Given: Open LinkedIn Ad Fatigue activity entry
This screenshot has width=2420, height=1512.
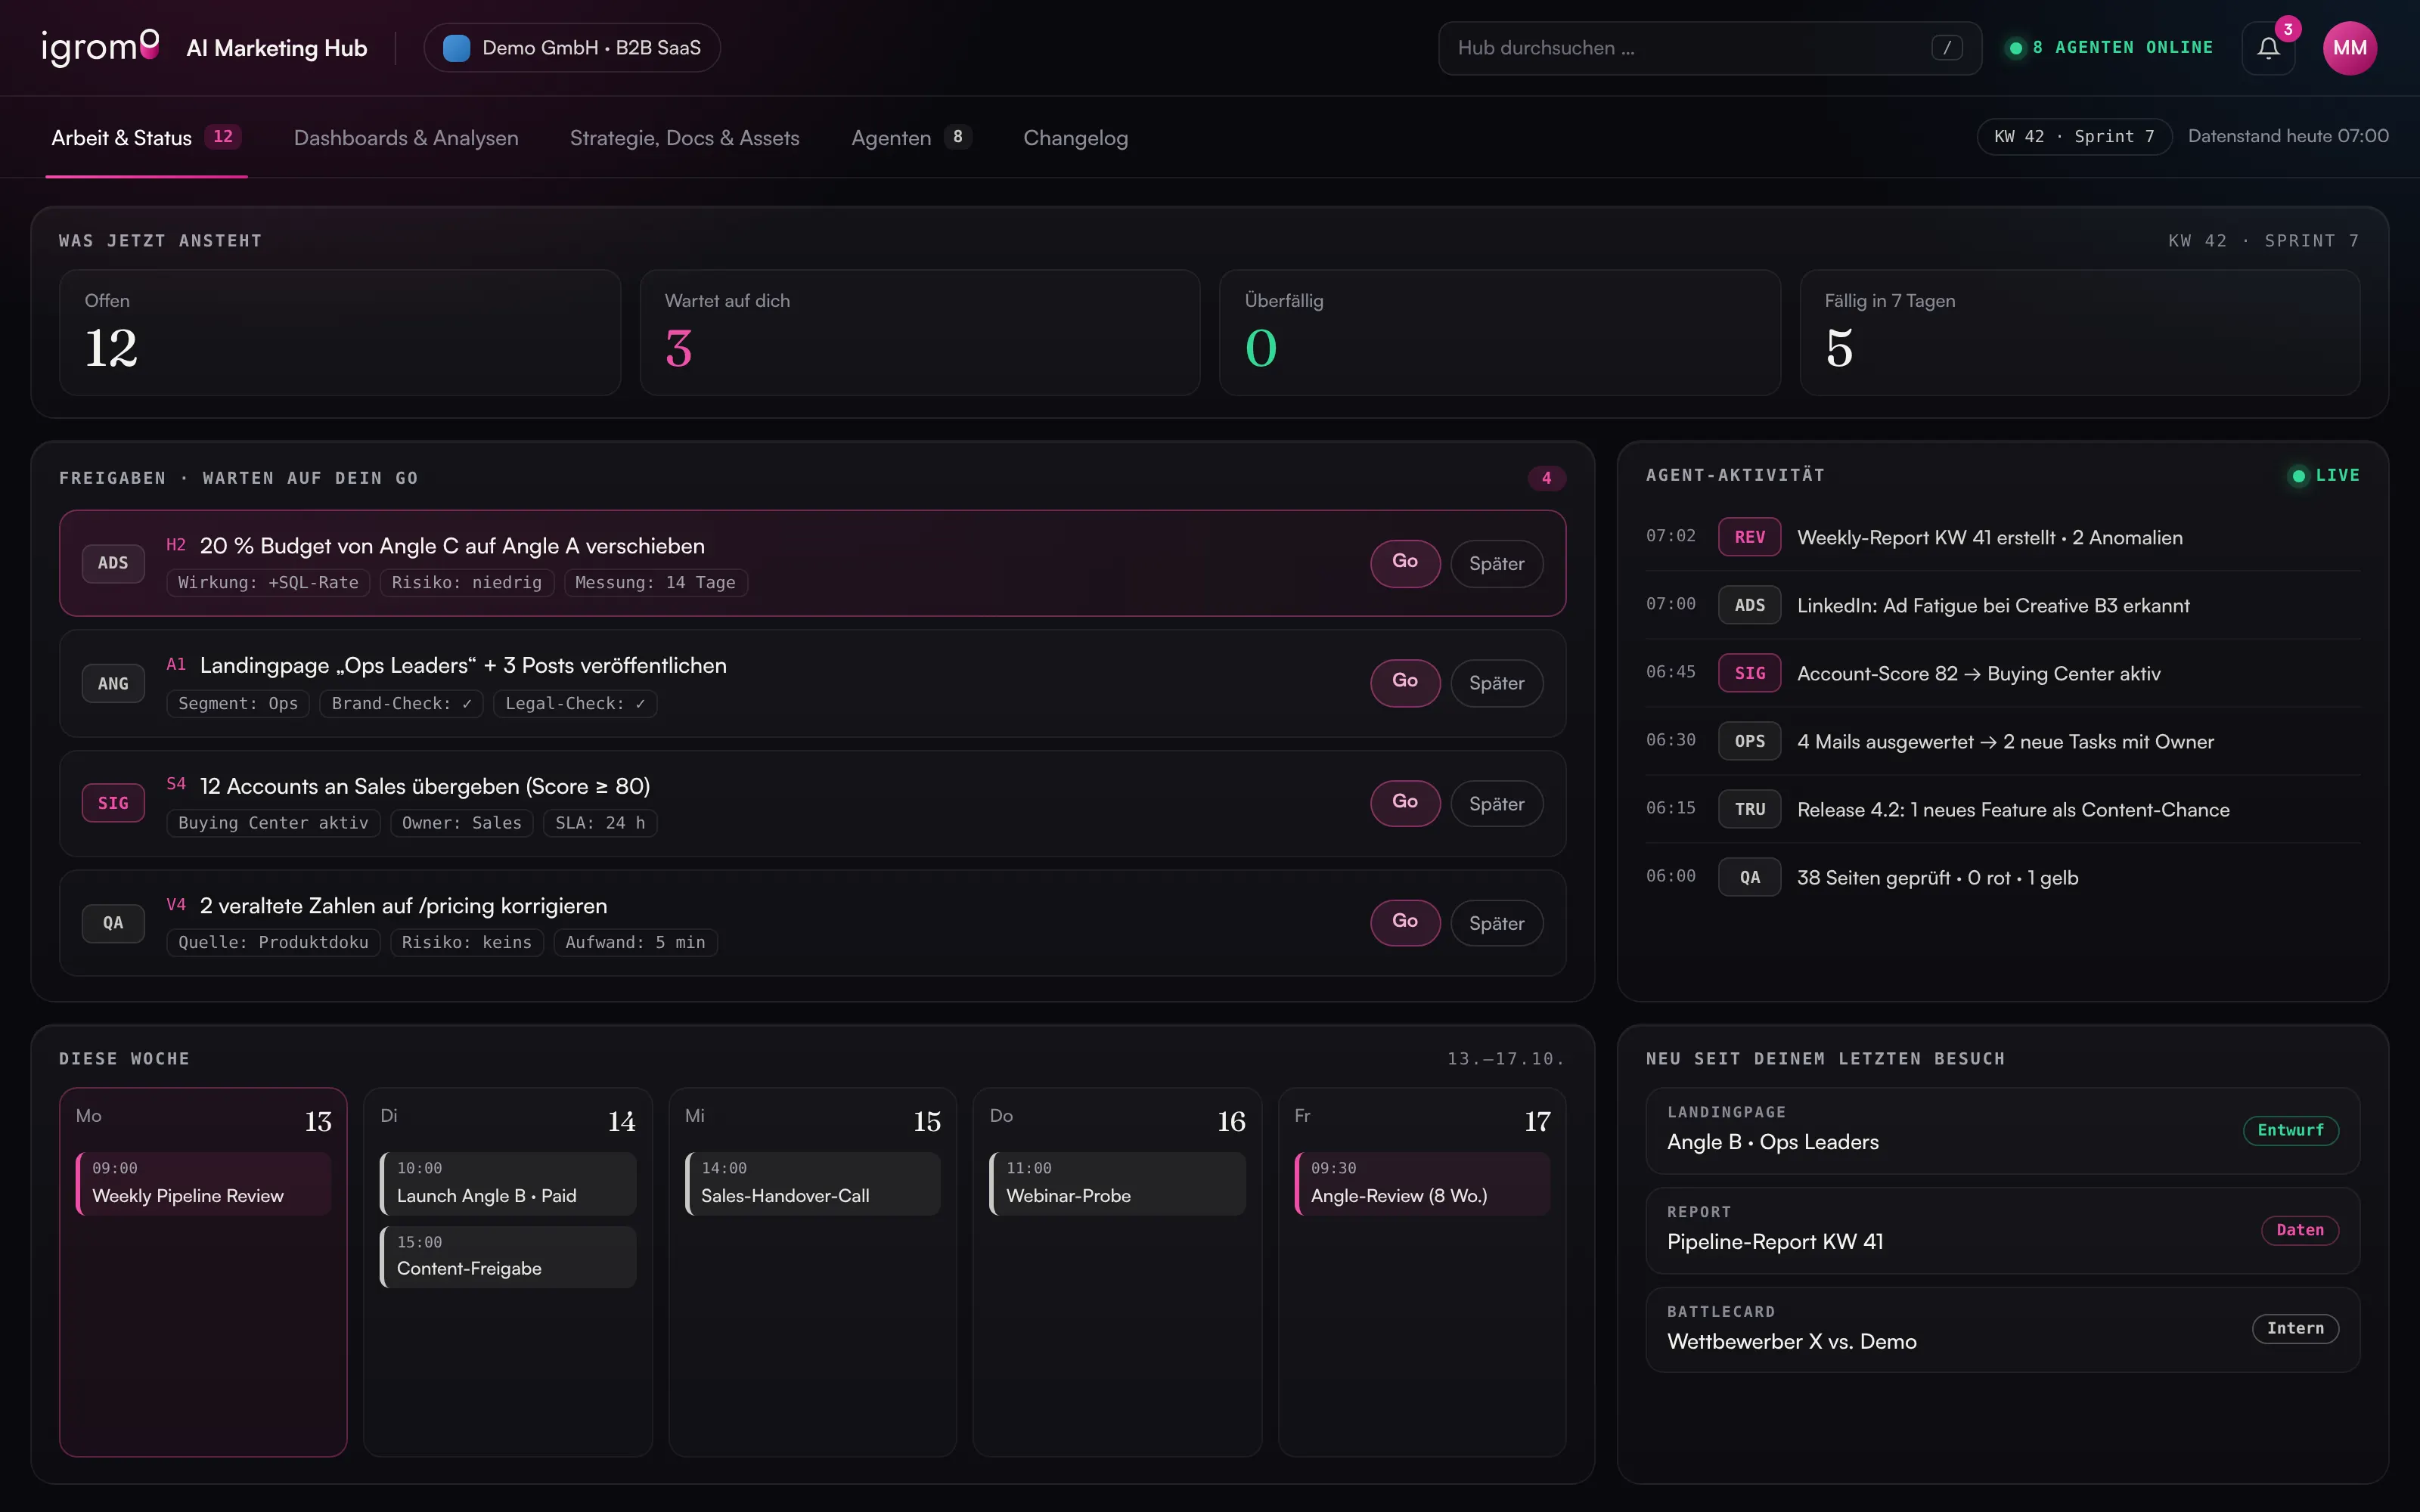Looking at the screenshot, I should (2002, 605).
